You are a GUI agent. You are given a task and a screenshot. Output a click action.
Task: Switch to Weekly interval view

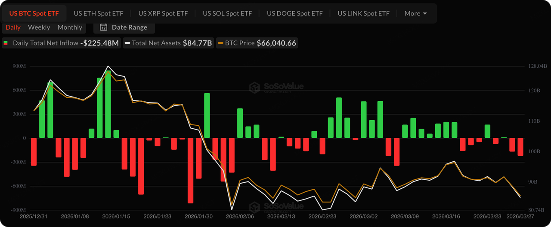point(39,27)
